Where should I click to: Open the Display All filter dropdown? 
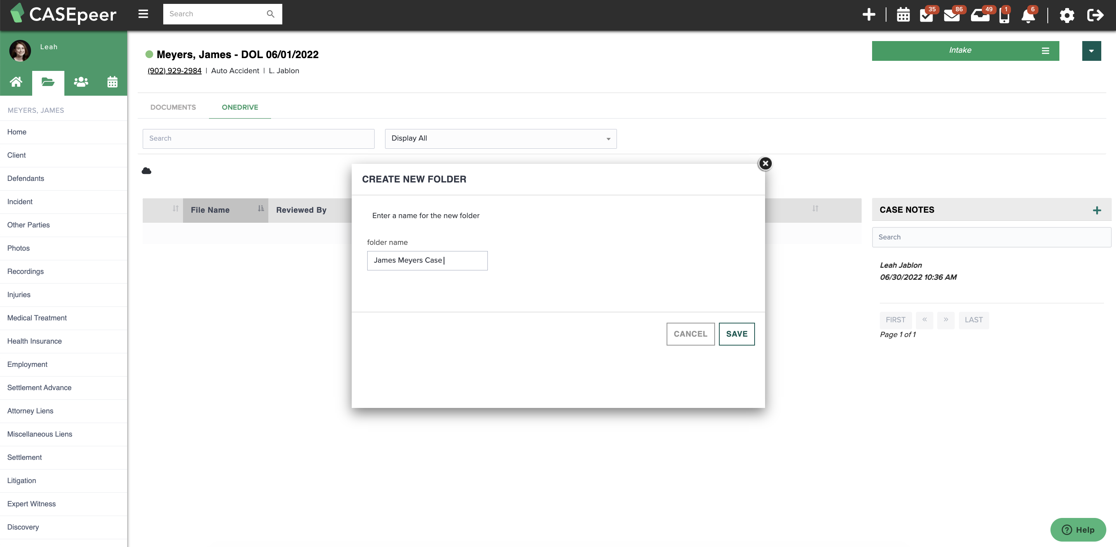point(500,138)
